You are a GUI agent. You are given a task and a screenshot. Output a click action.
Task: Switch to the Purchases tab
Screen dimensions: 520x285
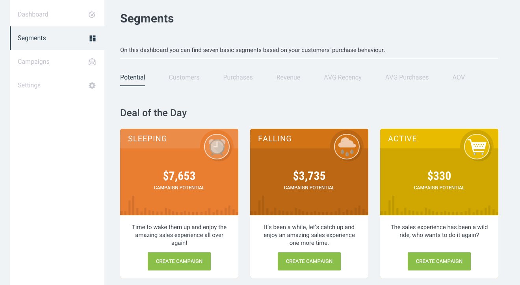click(x=238, y=78)
